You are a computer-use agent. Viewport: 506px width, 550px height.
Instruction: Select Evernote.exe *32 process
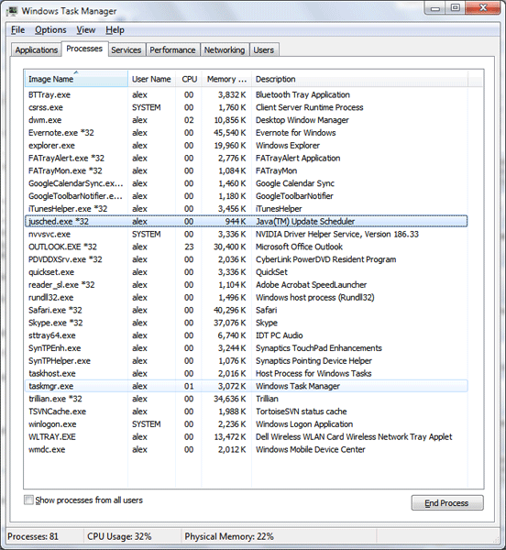247,133
